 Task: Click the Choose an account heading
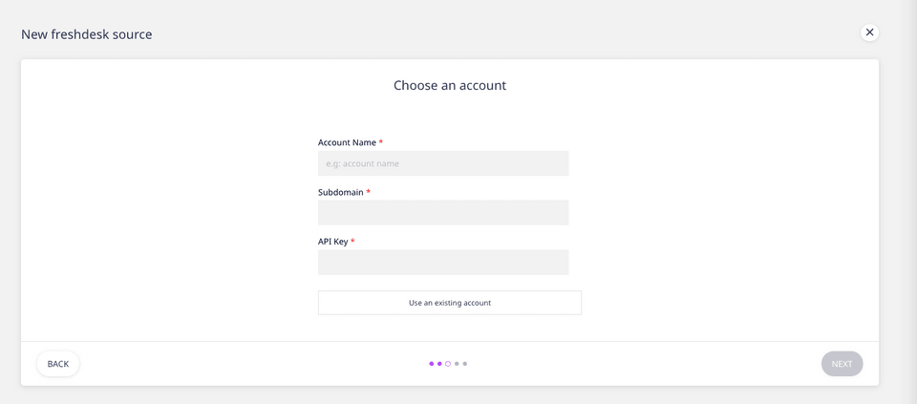click(x=450, y=85)
